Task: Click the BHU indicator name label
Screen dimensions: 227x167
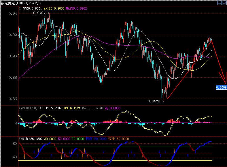Action: (x=21, y=139)
